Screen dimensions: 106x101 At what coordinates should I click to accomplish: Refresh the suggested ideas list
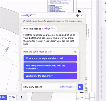(x=75, y=52)
